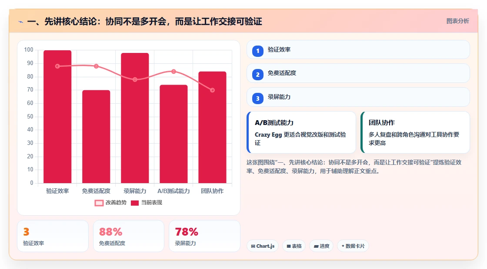Click the 78% 录屏能力 stat card
This screenshot has height=269, width=487.
point(204,236)
